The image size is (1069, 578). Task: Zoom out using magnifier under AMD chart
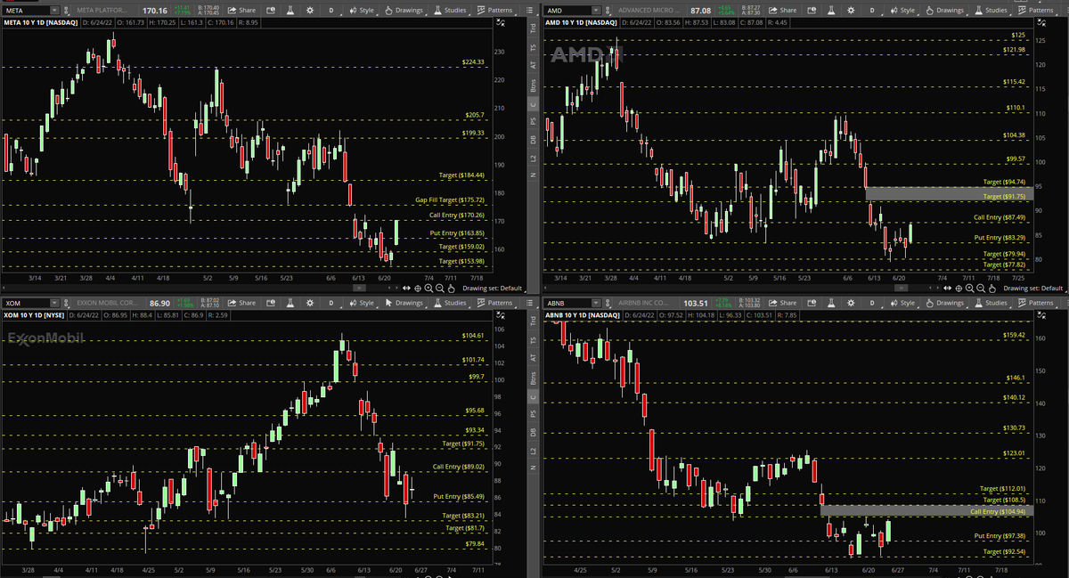tap(981, 288)
